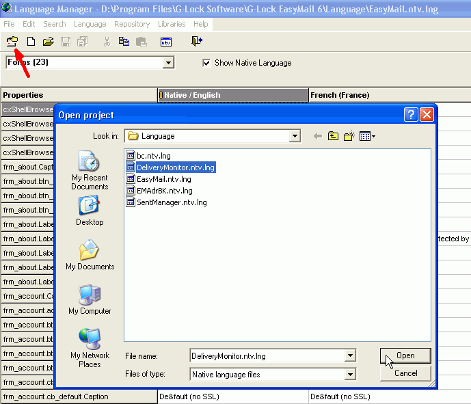Create new folder in Open project dialog
The height and width of the screenshot is (404, 471).
(x=349, y=136)
